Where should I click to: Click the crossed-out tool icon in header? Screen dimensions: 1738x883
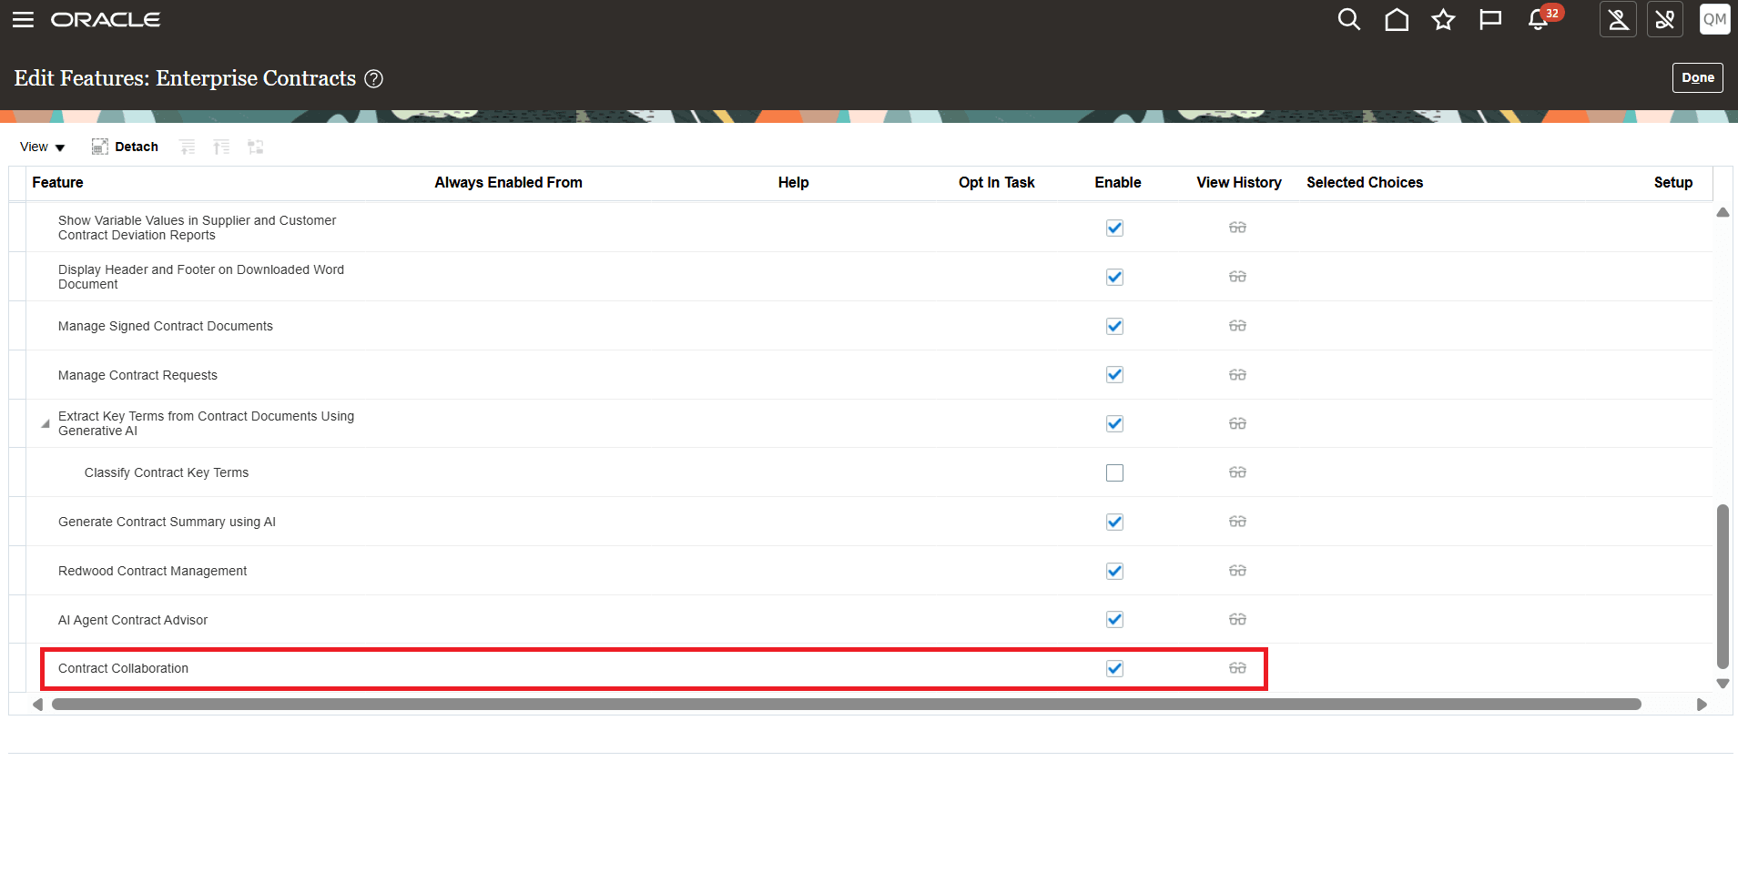point(1665,19)
